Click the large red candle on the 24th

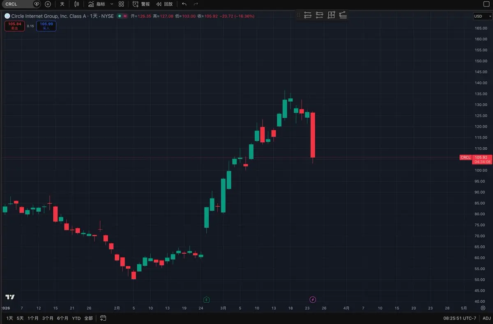tap(313, 135)
